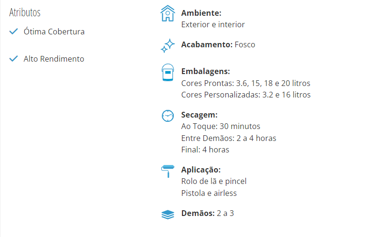The height and width of the screenshot is (237, 371).
Task: Click the Cores Personalizadas sizes line
Action: (x=246, y=95)
